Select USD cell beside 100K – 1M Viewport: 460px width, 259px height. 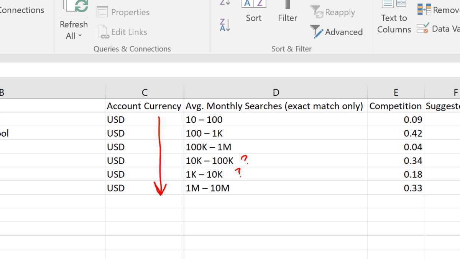pyautogui.click(x=145, y=147)
